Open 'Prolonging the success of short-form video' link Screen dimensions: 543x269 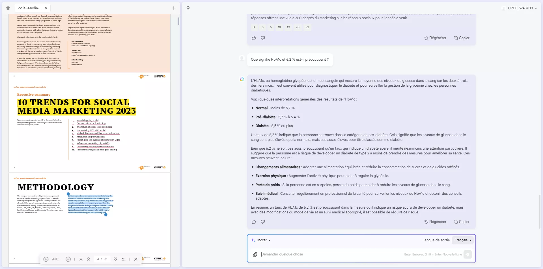click(x=98, y=140)
